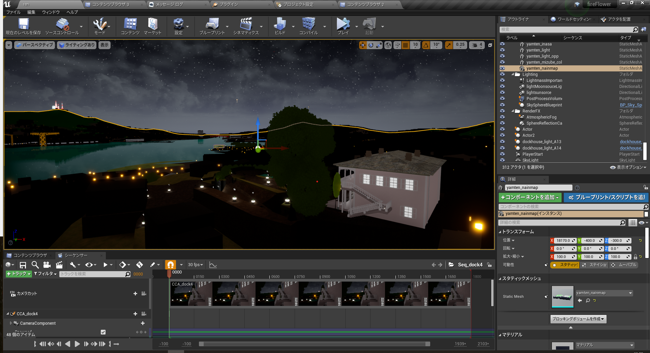650x353 pixels.
Task: Click Create Blocking Volume button
Action: click(x=578, y=319)
